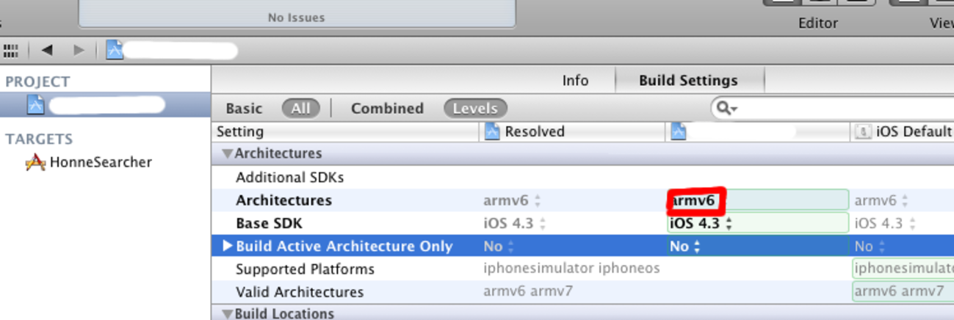This screenshot has width=954, height=320.
Task: Open the Base SDK iOS 4.3 dropdown
Action: click(x=701, y=224)
